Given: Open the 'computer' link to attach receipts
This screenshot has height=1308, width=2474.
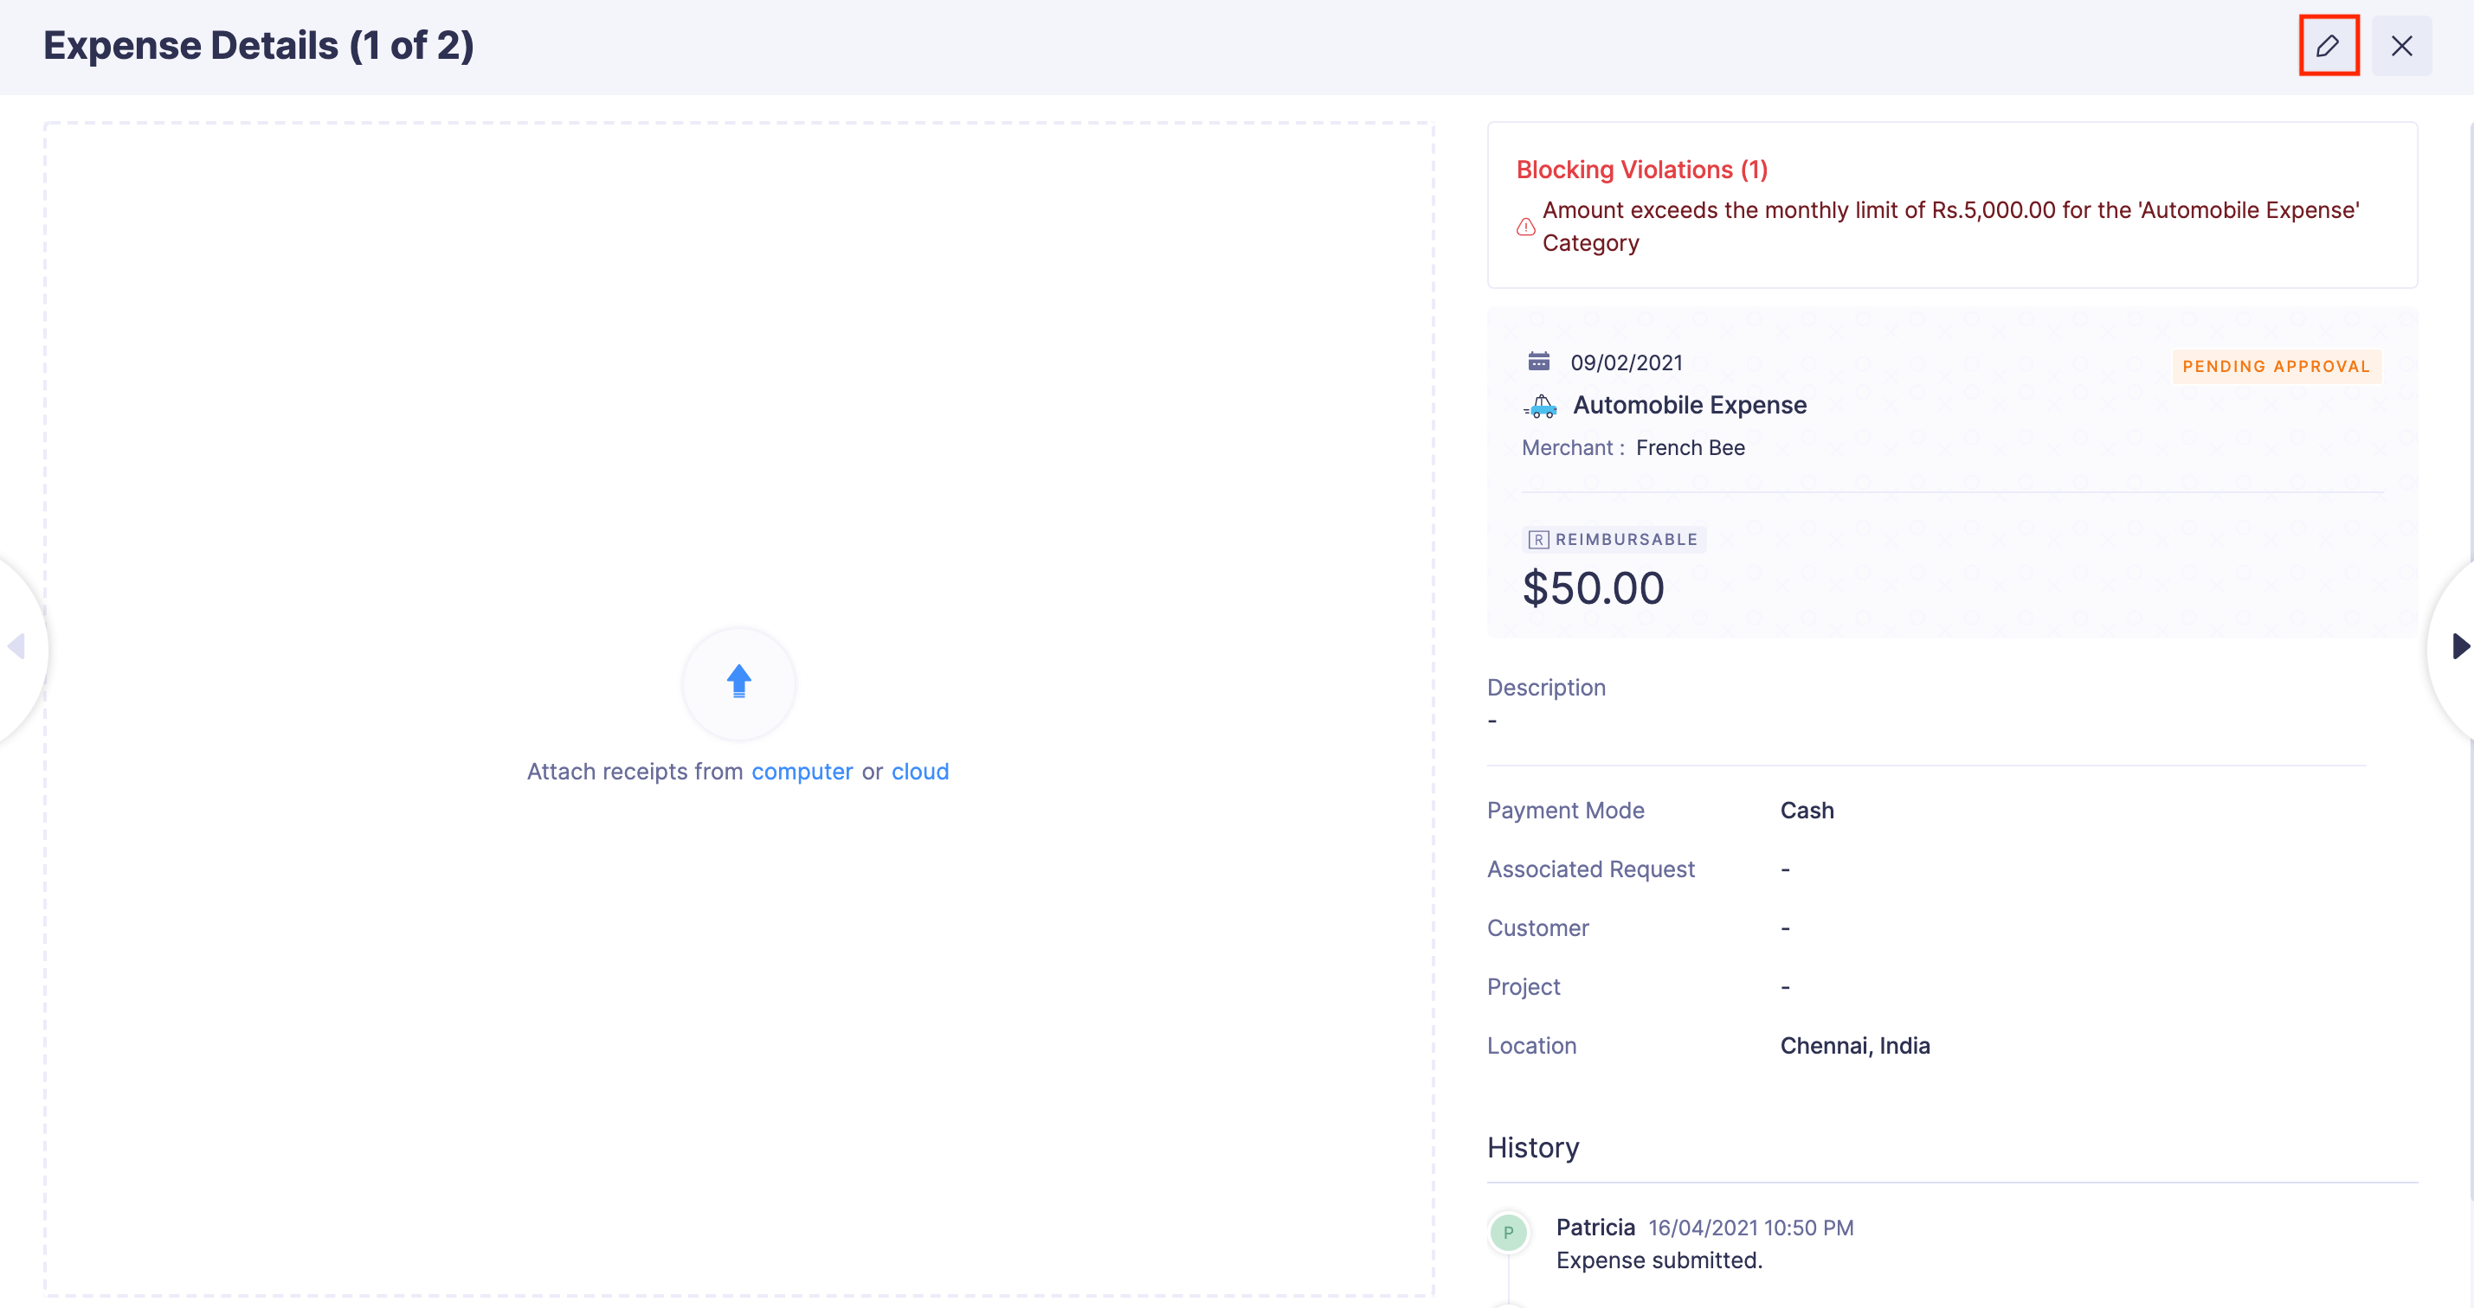Looking at the screenshot, I should pyautogui.click(x=803, y=771).
